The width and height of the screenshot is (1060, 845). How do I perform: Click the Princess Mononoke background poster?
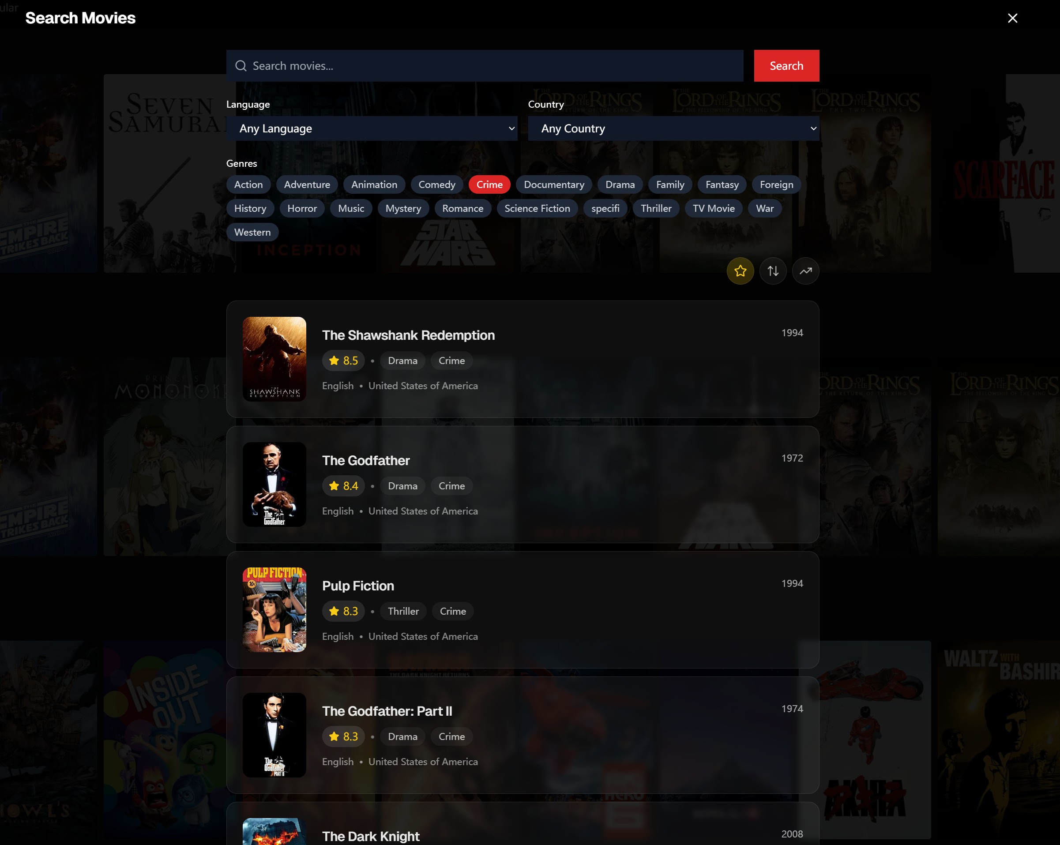pos(165,457)
